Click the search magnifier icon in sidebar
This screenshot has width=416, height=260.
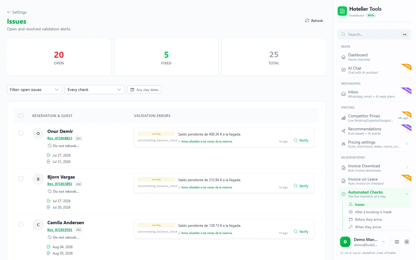(x=343, y=34)
